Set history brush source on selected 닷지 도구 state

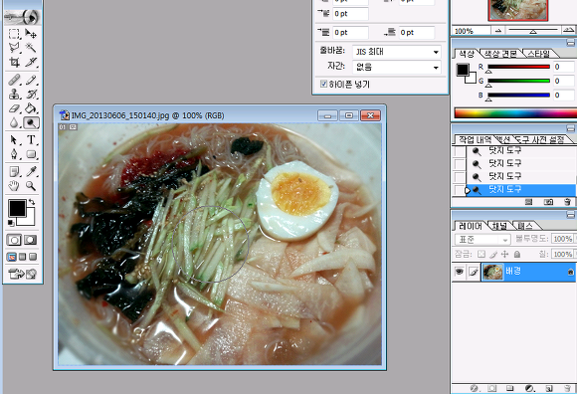460,190
